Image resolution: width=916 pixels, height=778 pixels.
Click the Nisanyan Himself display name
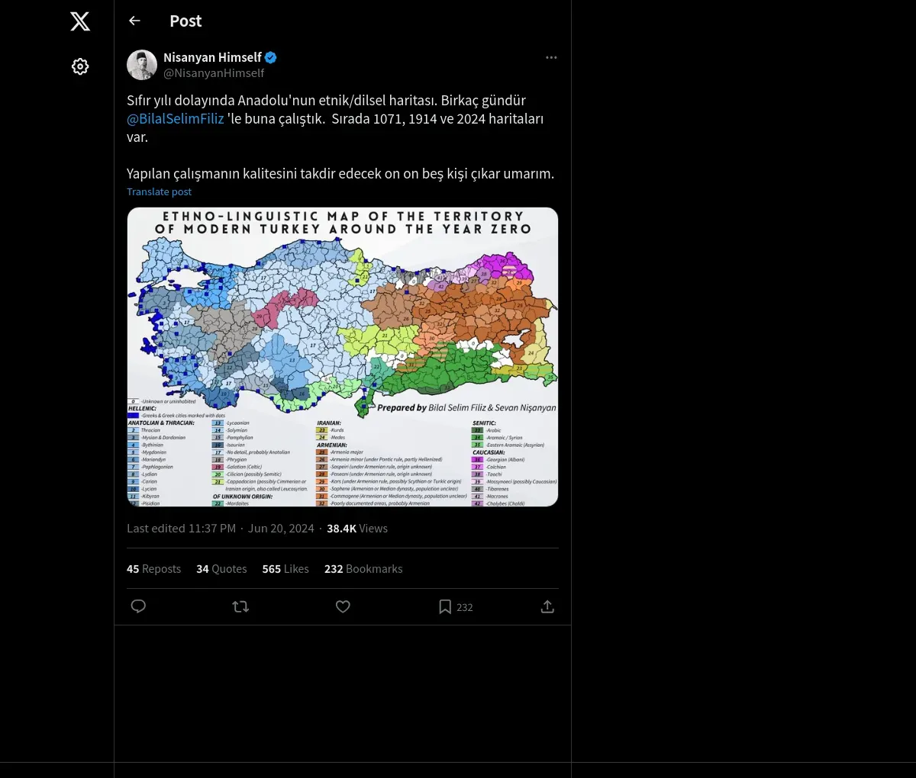pos(212,57)
